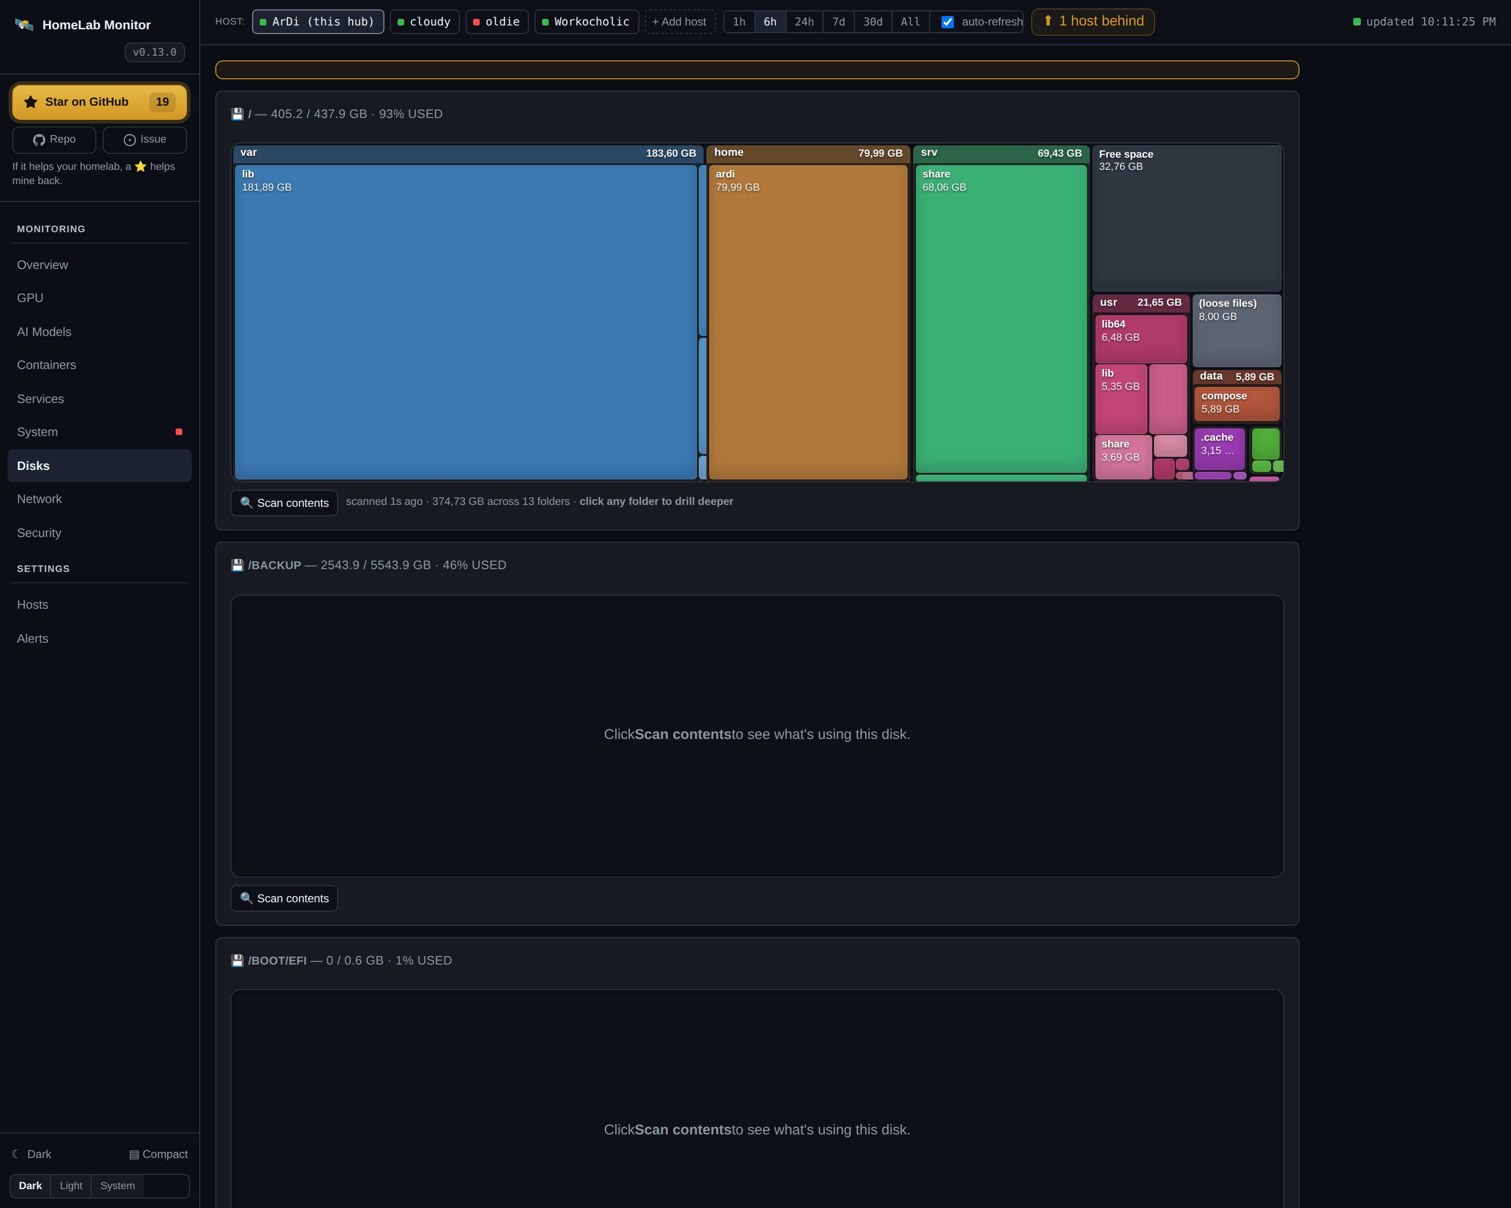
Task: Open the data 5,89 GB header
Action: tap(1237, 377)
